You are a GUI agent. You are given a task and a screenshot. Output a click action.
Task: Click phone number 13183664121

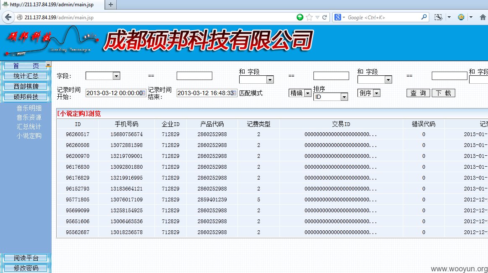click(126, 189)
